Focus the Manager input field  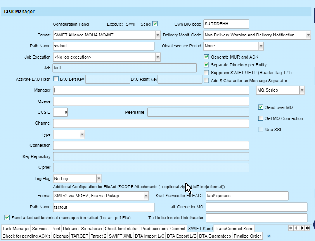point(151,90)
